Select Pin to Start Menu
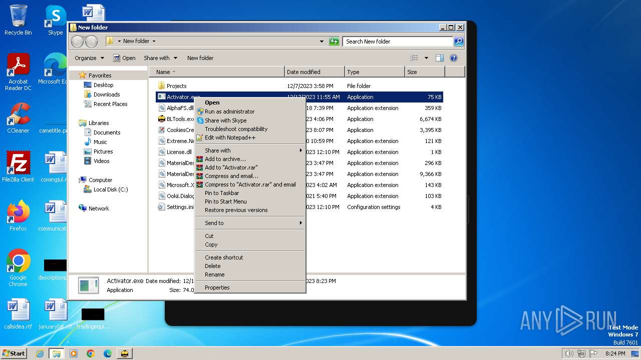The height and width of the screenshot is (360, 641). [250, 201]
